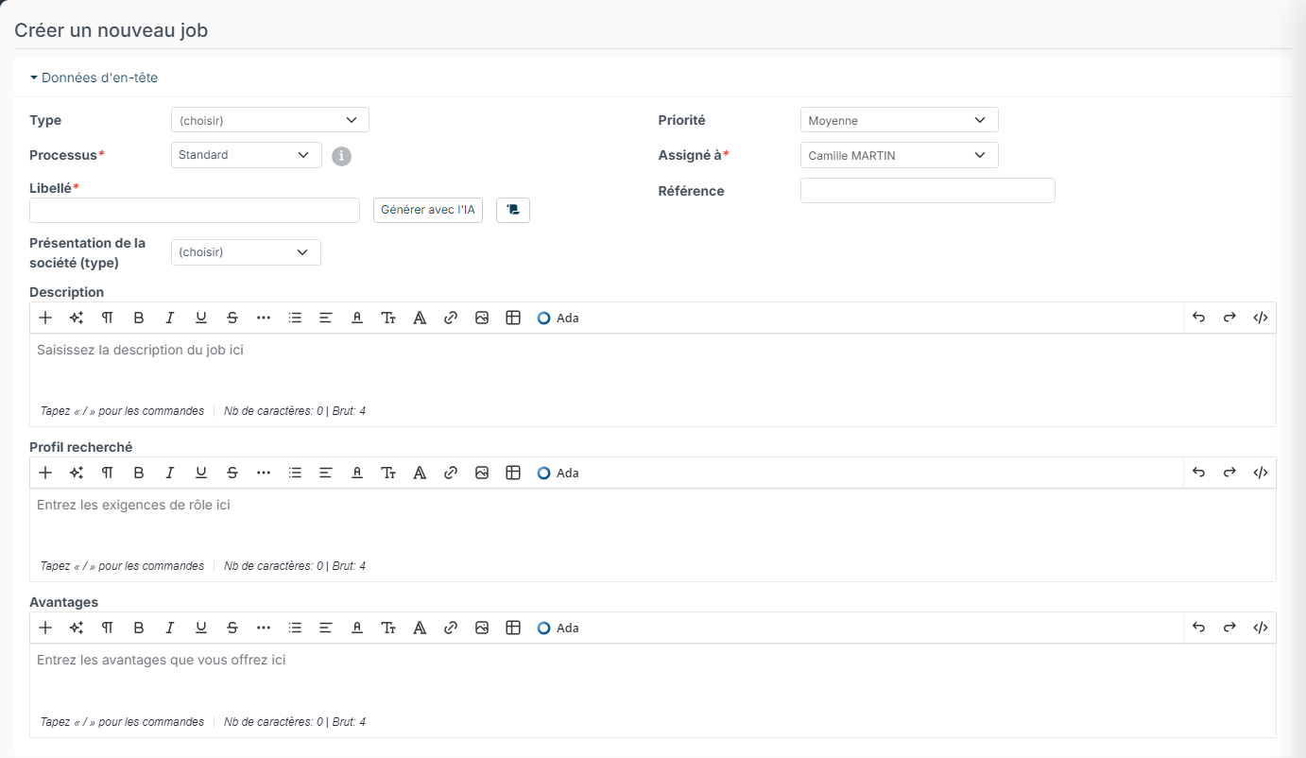Viewport: 1306px width, 758px height.
Task: Open Ada assistant in Avantages toolbar
Action: click(x=558, y=628)
